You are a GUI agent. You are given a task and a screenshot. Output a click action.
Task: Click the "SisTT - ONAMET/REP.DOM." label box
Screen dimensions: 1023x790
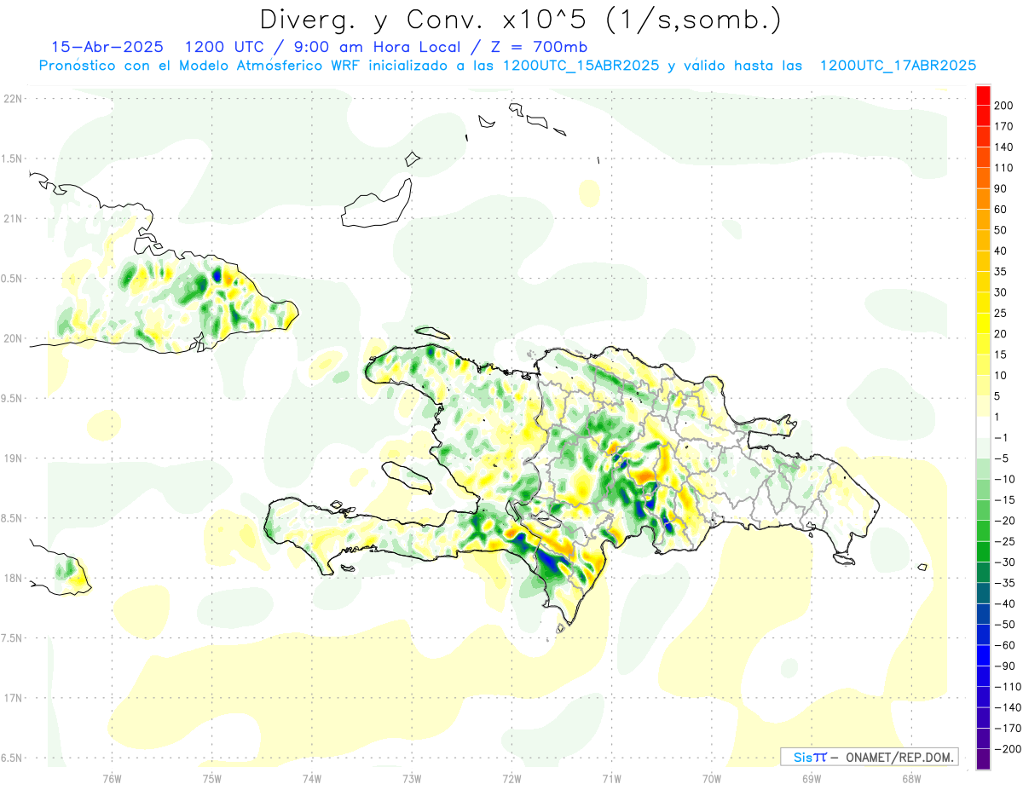[870, 757]
